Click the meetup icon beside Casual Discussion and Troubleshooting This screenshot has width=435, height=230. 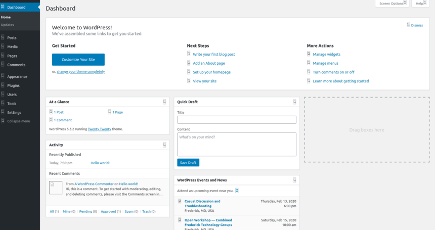180,201
